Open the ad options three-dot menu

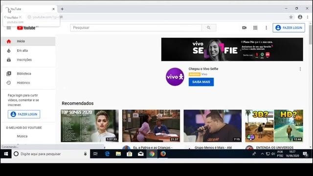(x=300, y=69)
